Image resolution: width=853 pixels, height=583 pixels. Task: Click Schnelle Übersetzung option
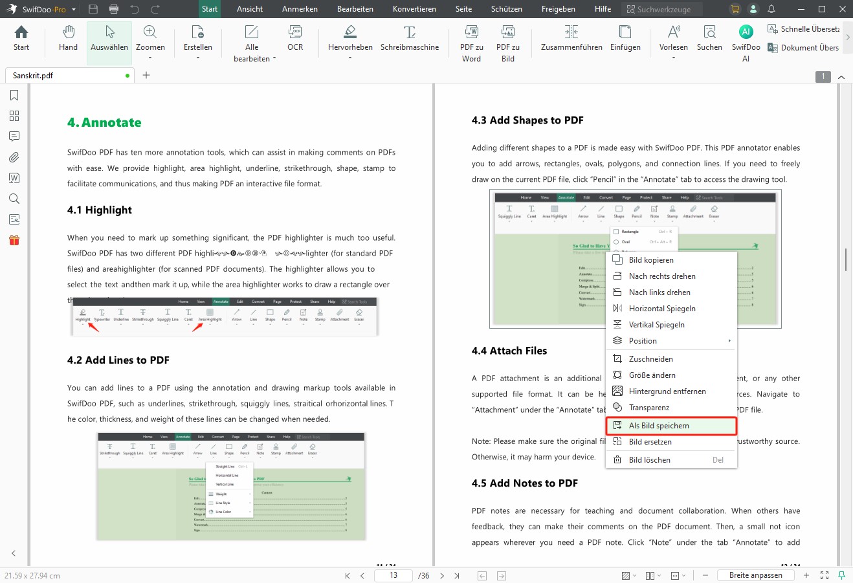click(803, 29)
